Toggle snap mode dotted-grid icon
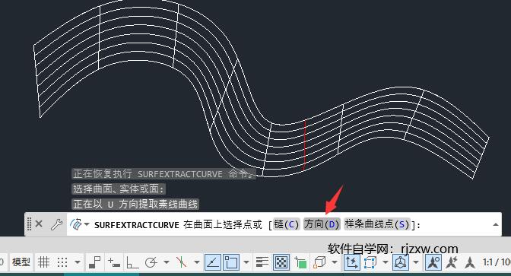The height and width of the screenshot is (276, 511). pyautogui.click(x=62, y=262)
